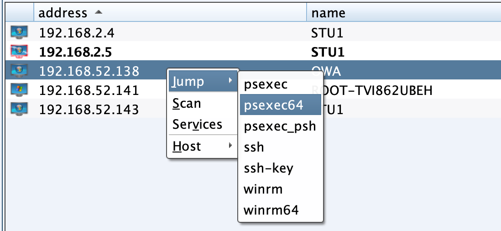Choose the psexec64 jump method

point(274,105)
